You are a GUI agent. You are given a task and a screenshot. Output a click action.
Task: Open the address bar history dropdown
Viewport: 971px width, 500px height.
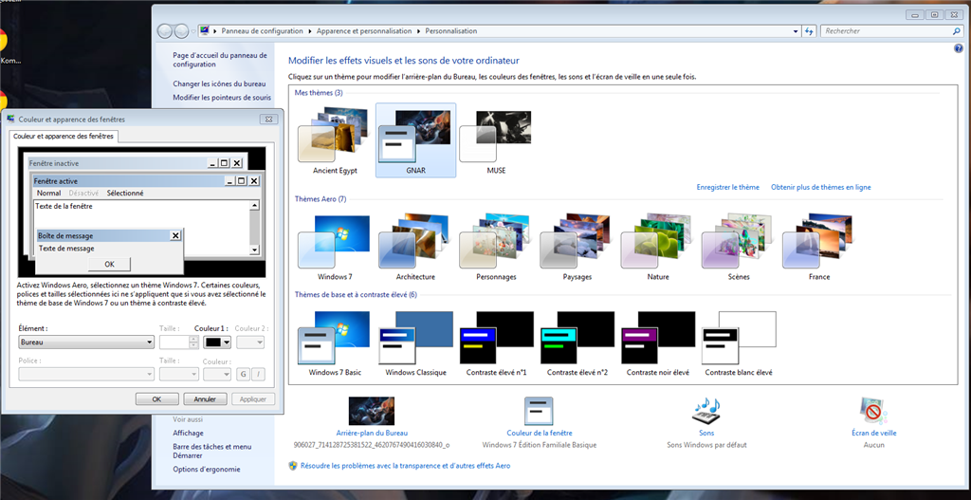point(796,31)
